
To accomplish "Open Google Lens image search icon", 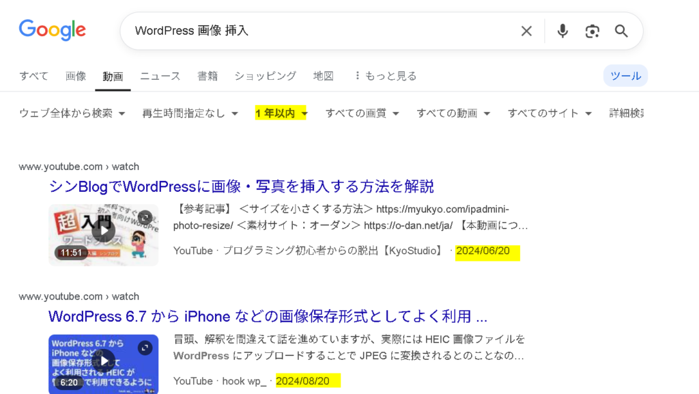I will point(592,31).
